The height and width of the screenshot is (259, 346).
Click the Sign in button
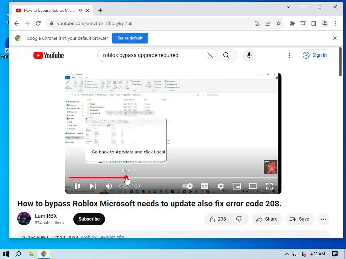(315, 55)
